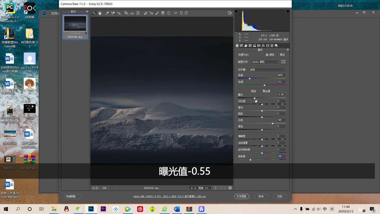380x214 pixels.
Task: Select the Red Eye Removal tool
Action: coord(151,13)
